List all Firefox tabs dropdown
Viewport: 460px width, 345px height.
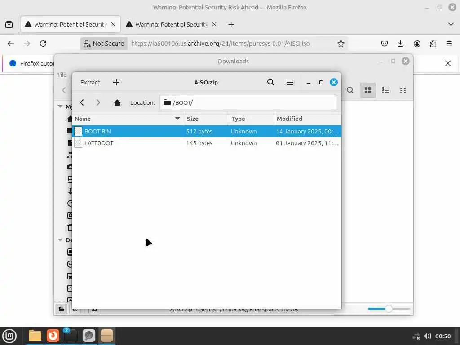pos(451,24)
